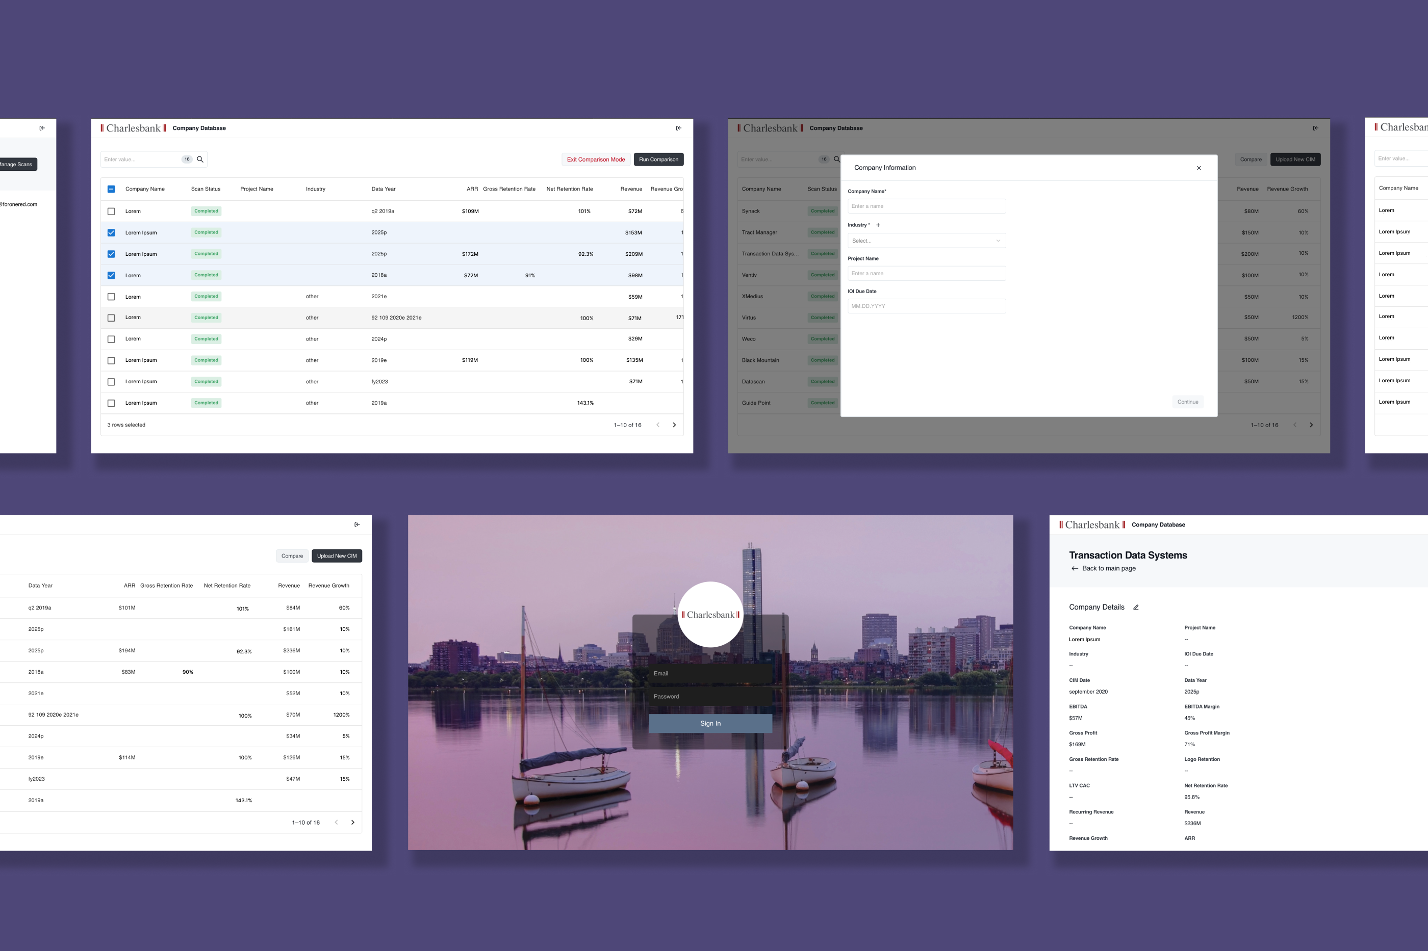Previous page arrow in bottom-left table window
Image resolution: width=1428 pixels, height=951 pixels.
[336, 823]
